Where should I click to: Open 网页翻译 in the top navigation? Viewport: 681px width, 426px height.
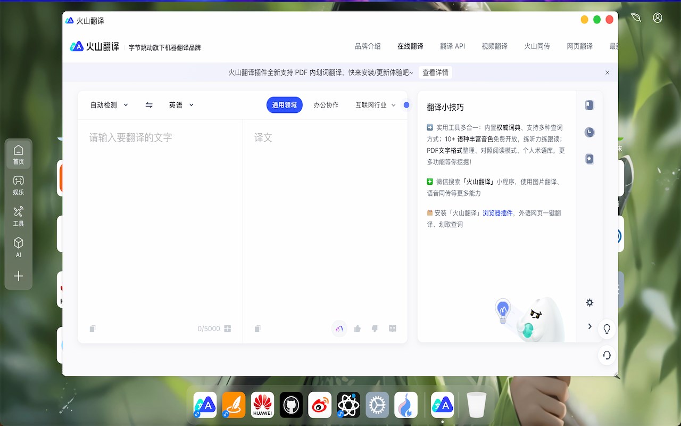(x=580, y=46)
